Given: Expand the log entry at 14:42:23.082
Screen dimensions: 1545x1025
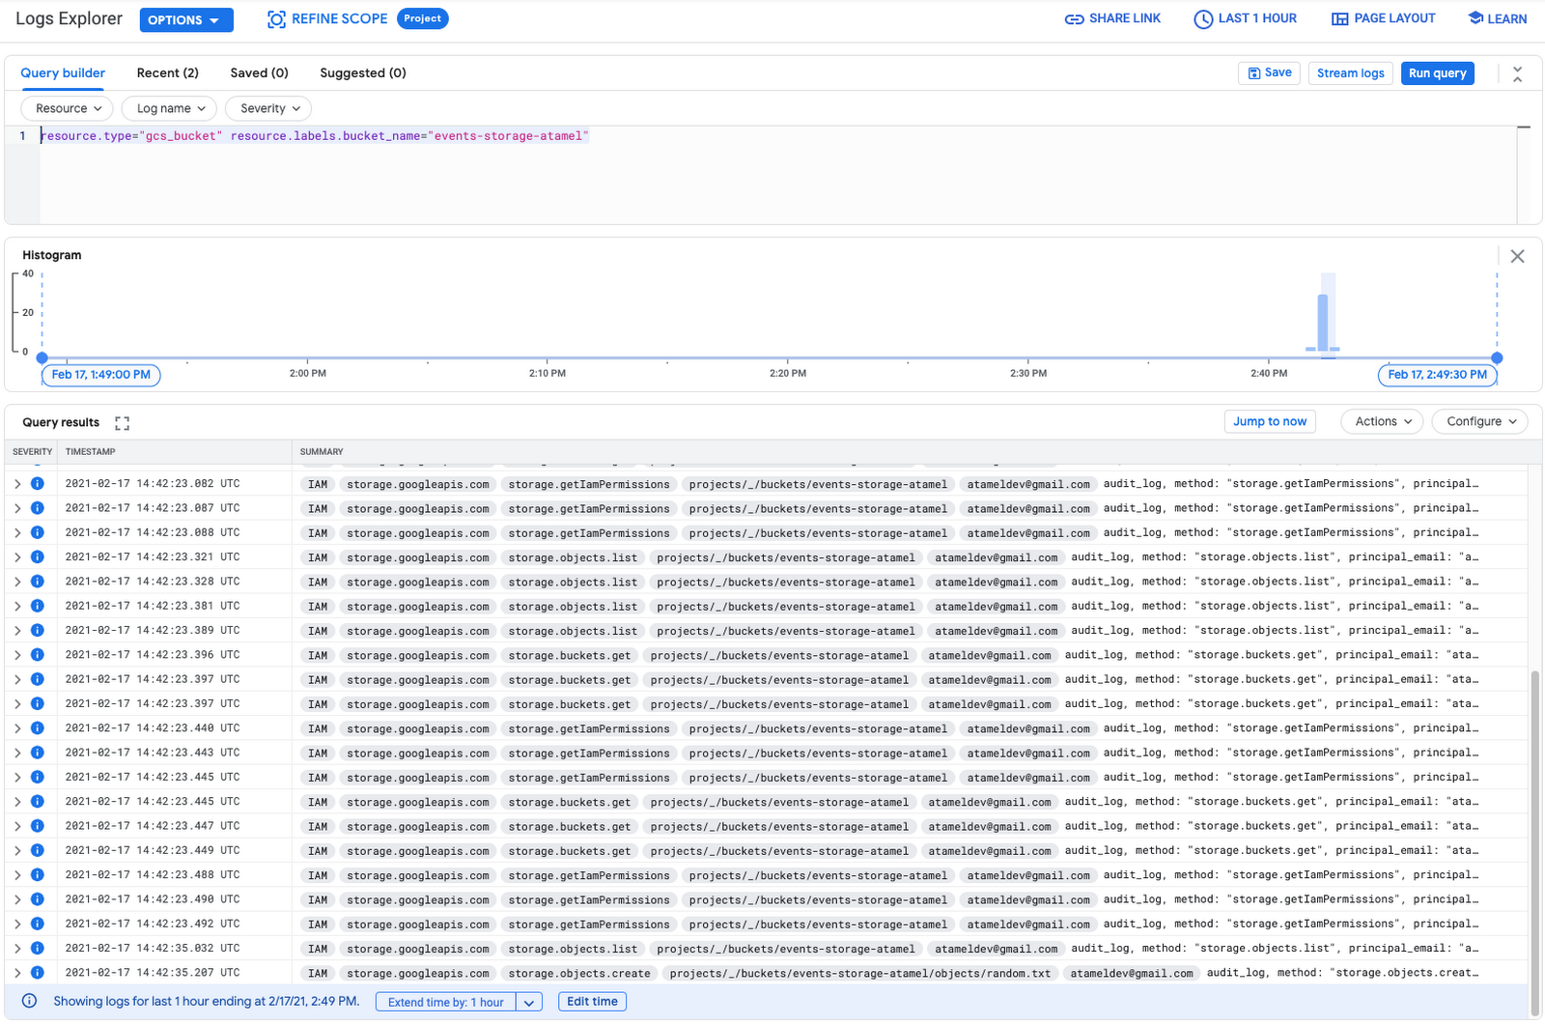Looking at the screenshot, I should pos(16,484).
